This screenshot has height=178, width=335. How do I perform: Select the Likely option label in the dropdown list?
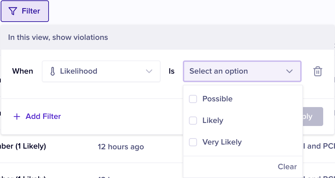coord(213,121)
